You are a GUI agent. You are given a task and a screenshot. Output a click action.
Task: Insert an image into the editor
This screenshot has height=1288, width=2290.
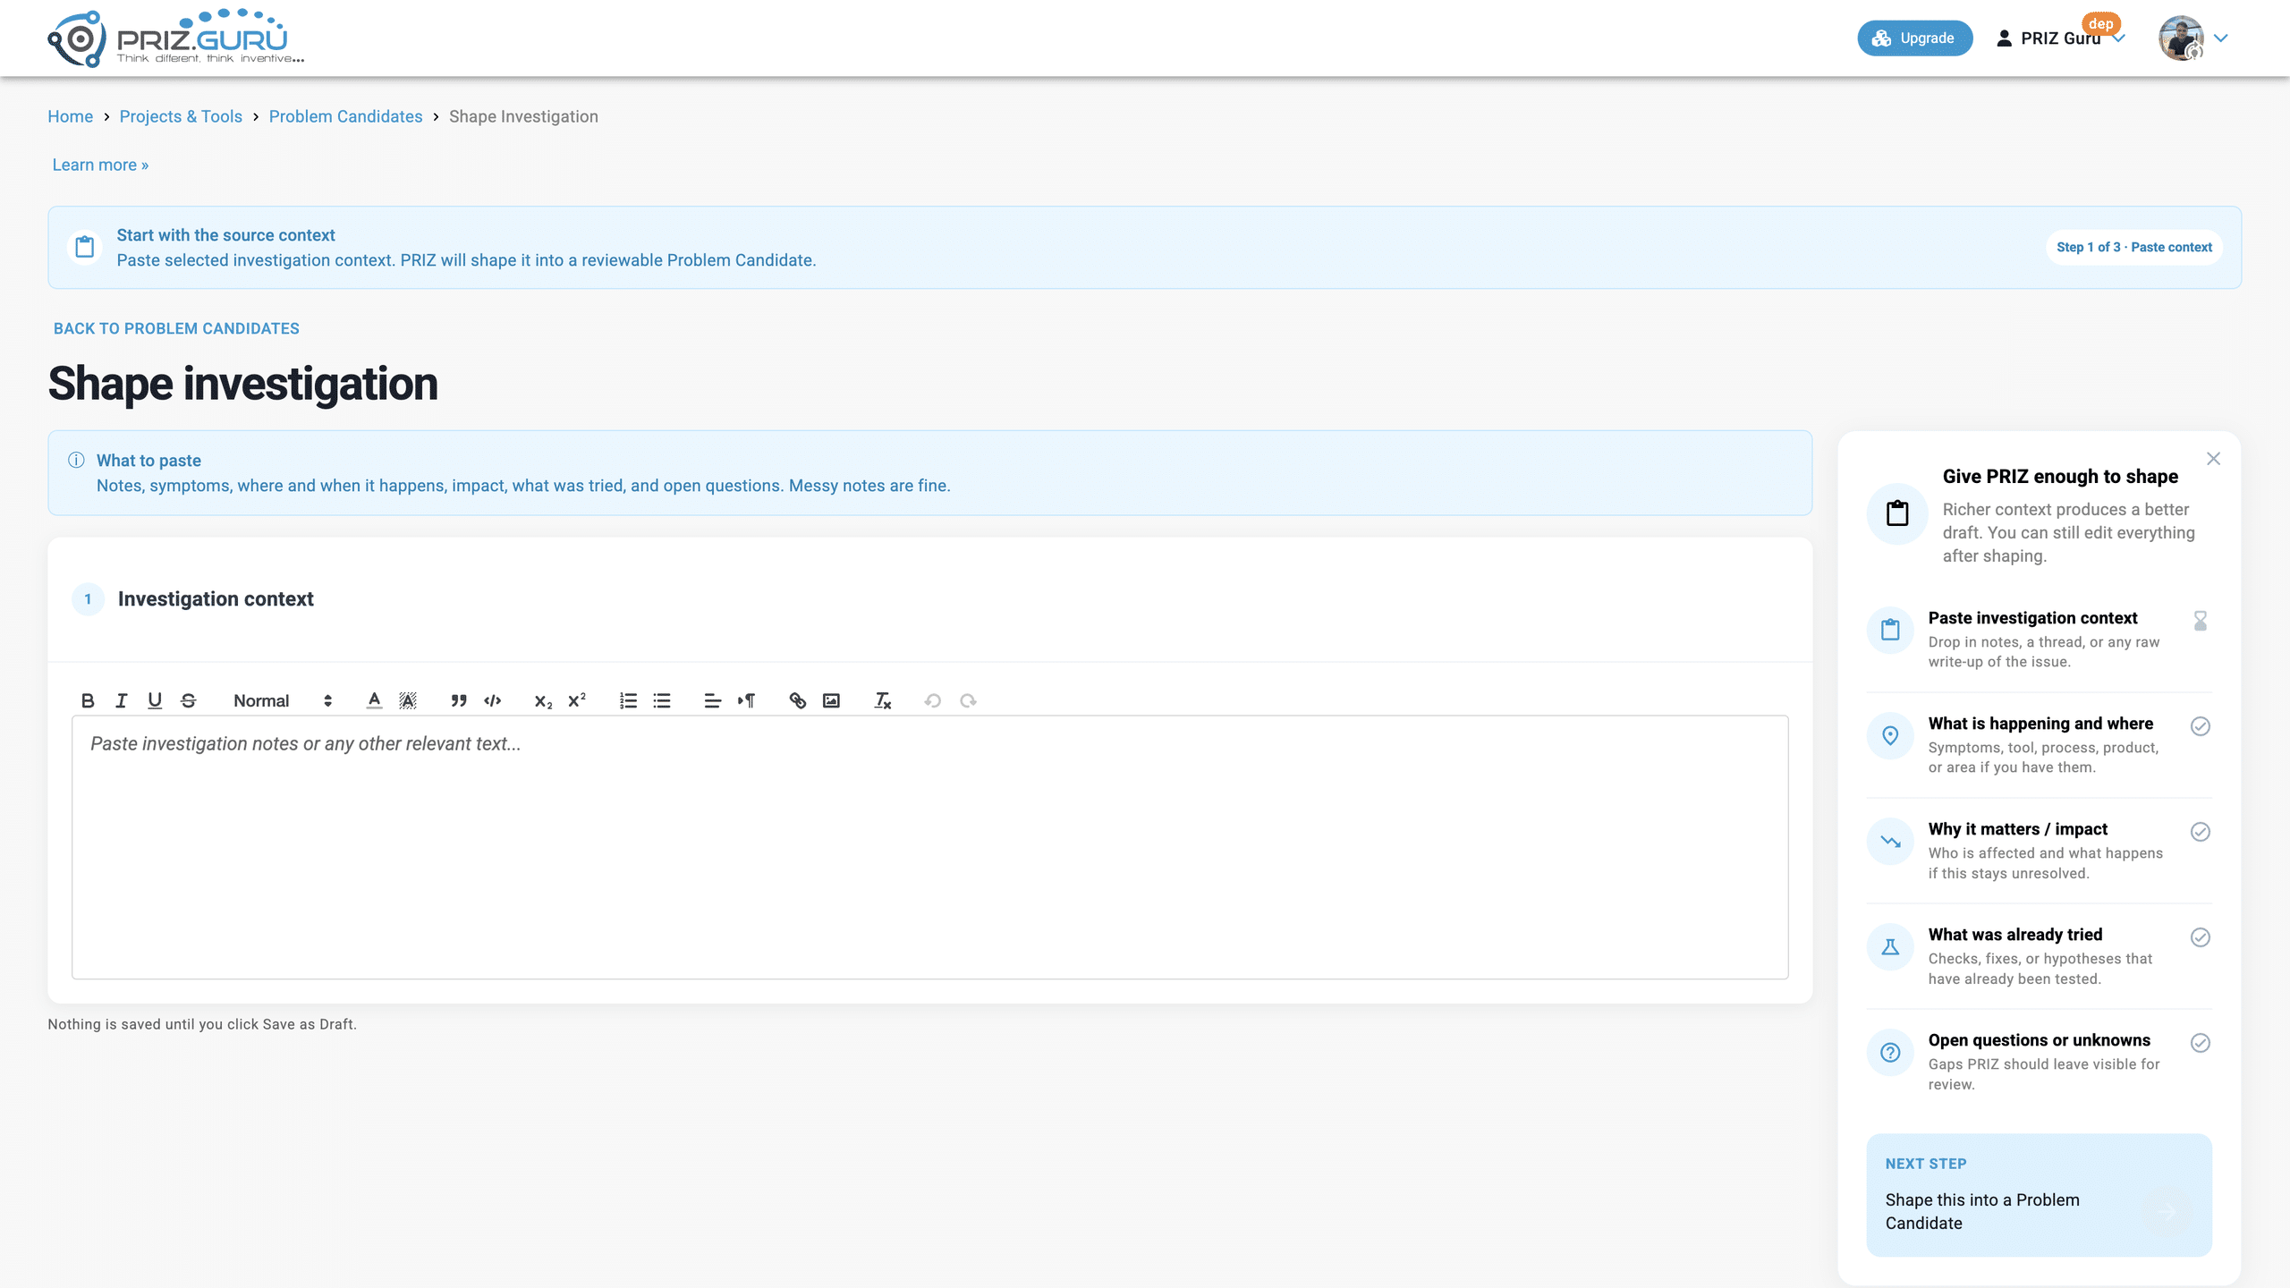pos(831,700)
